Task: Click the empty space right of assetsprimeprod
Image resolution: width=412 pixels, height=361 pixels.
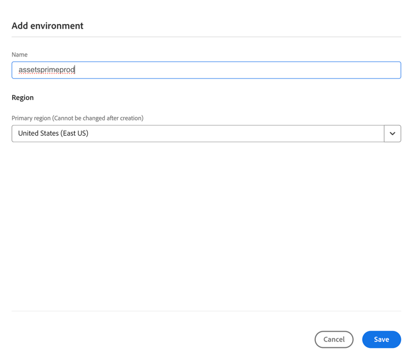Action: coord(236,70)
